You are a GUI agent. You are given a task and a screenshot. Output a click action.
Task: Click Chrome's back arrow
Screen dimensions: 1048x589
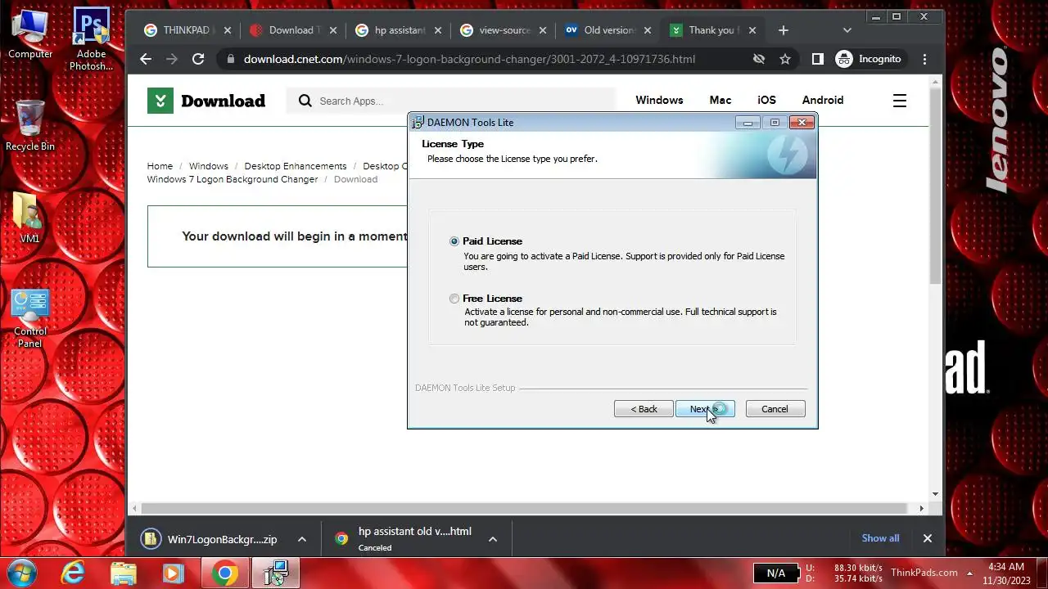coord(146,59)
